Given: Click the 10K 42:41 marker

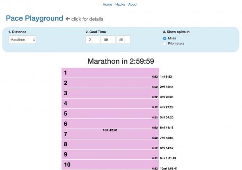Looking at the screenshot, I should 110,130.
